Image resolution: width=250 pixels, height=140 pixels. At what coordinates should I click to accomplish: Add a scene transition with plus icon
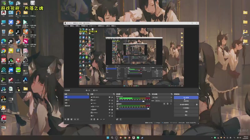[x=164, y=104]
